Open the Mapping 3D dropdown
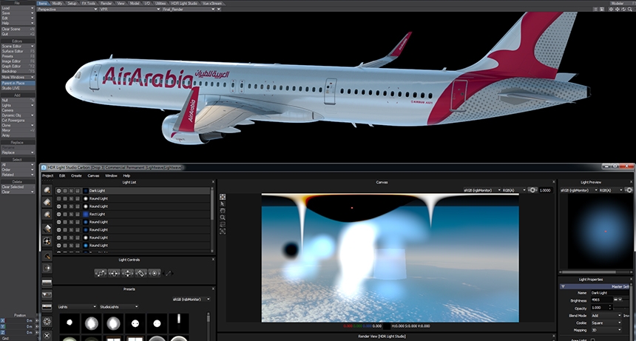 pyautogui.click(x=606, y=330)
